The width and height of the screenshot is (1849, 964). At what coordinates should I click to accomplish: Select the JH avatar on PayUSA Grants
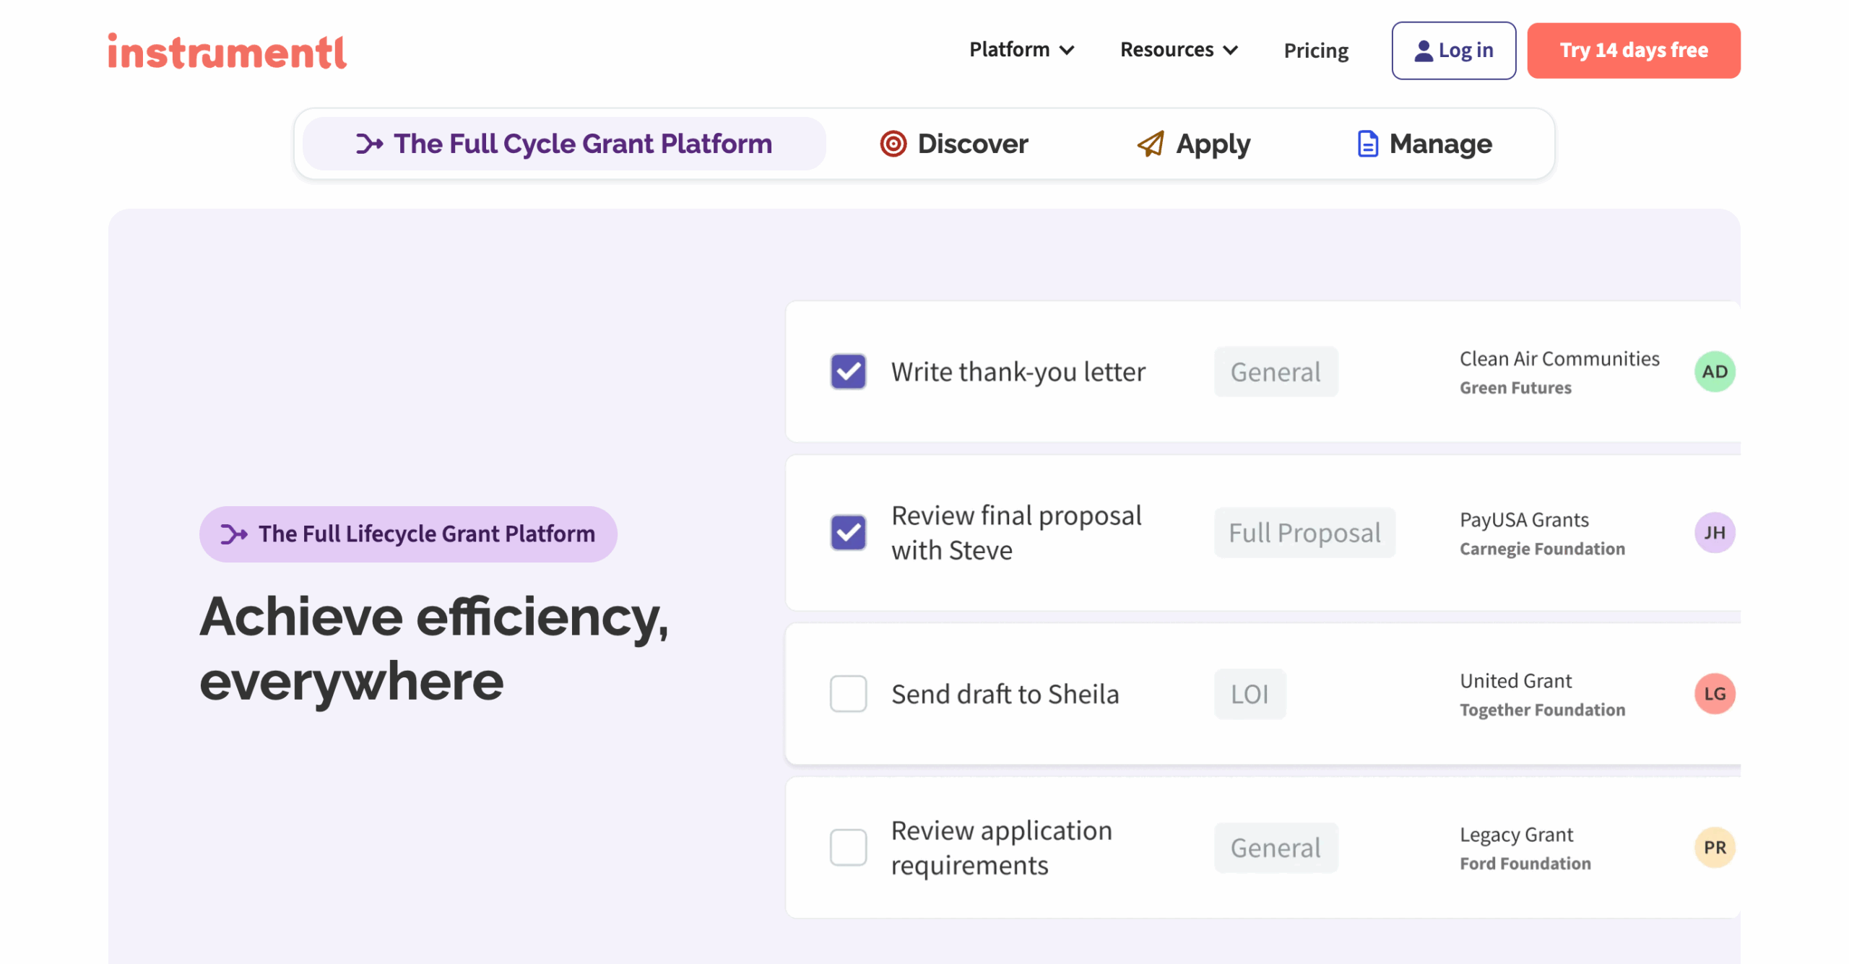click(x=1715, y=533)
